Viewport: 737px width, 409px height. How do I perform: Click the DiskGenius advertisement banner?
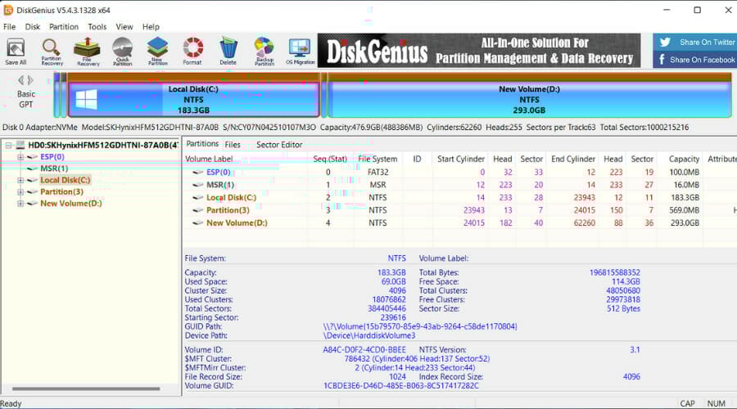click(479, 51)
